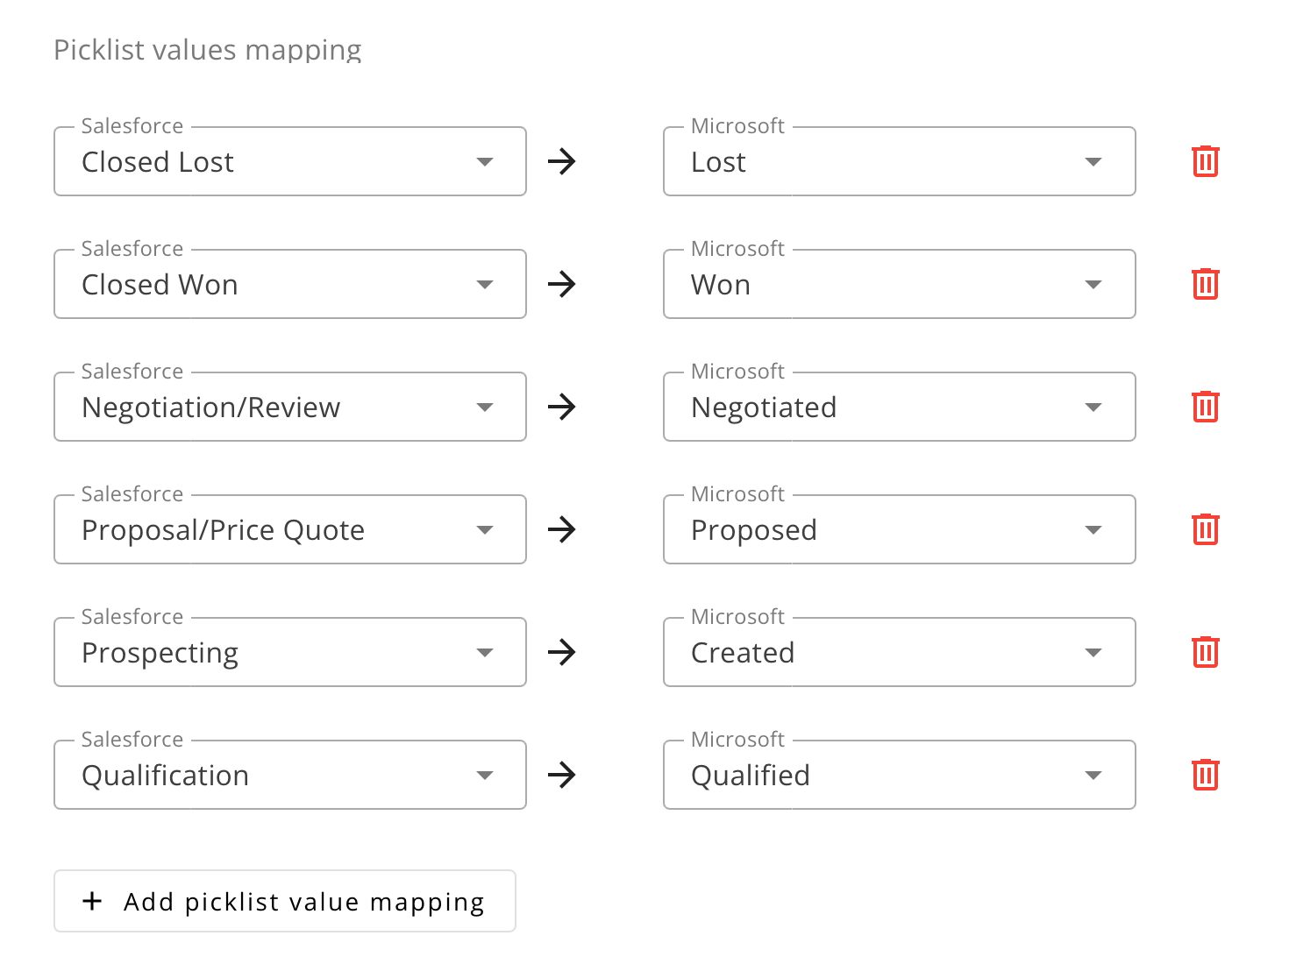The height and width of the screenshot is (957, 1289).
Task: Expand the Microsoft Qualified dropdown
Action: 1093,776
